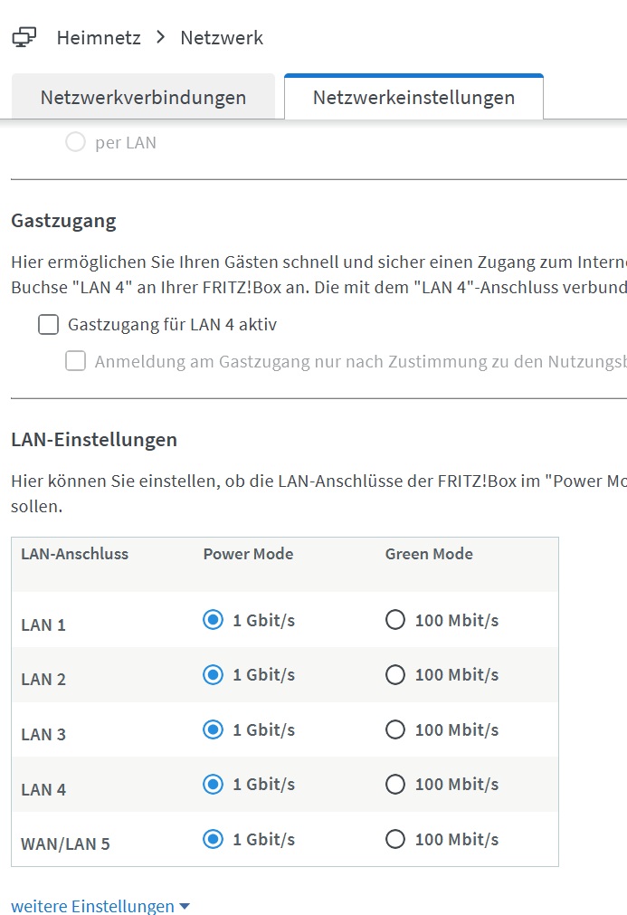Click the breadcrumb chevron after Heimnetz
Image resolution: width=627 pixels, height=915 pixels.
161,37
